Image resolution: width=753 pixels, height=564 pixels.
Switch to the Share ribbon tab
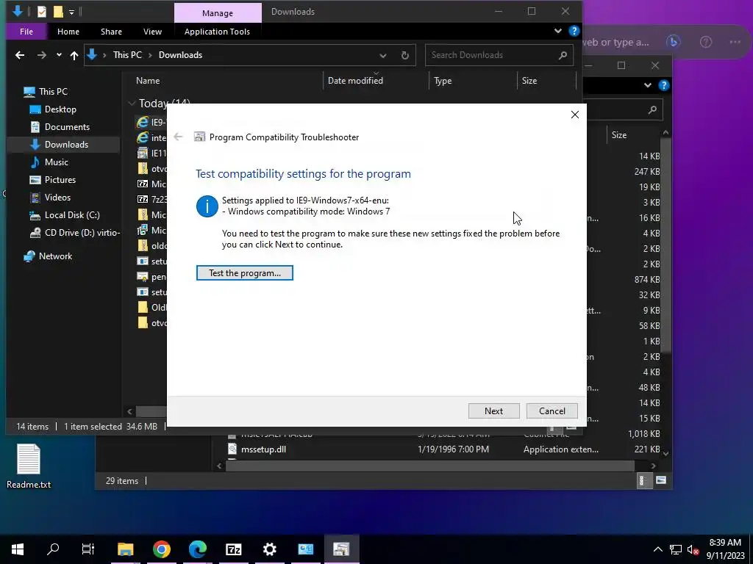click(x=112, y=32)
